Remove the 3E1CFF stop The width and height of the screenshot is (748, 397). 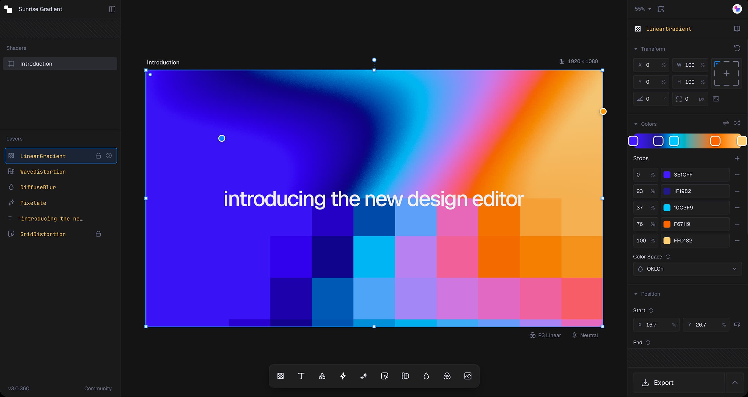737,175
